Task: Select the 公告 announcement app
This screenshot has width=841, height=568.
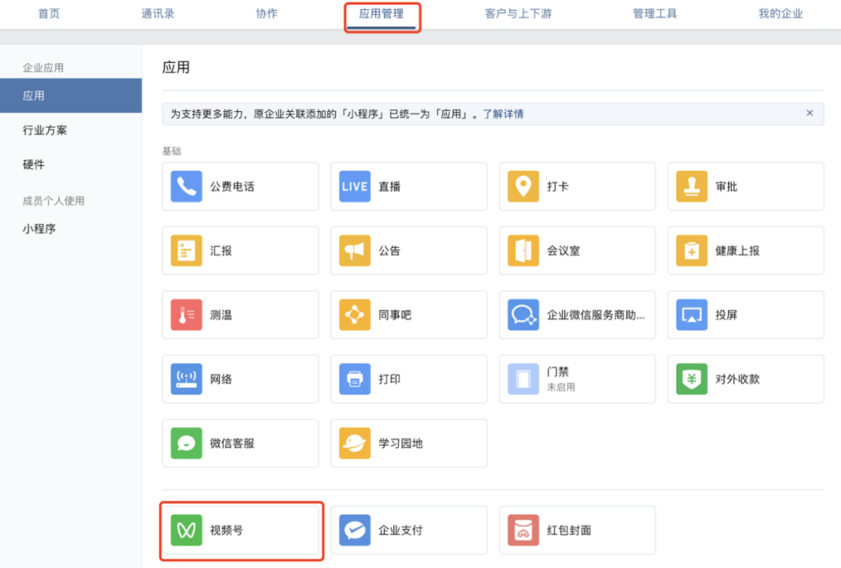Action: click(408, 251)
